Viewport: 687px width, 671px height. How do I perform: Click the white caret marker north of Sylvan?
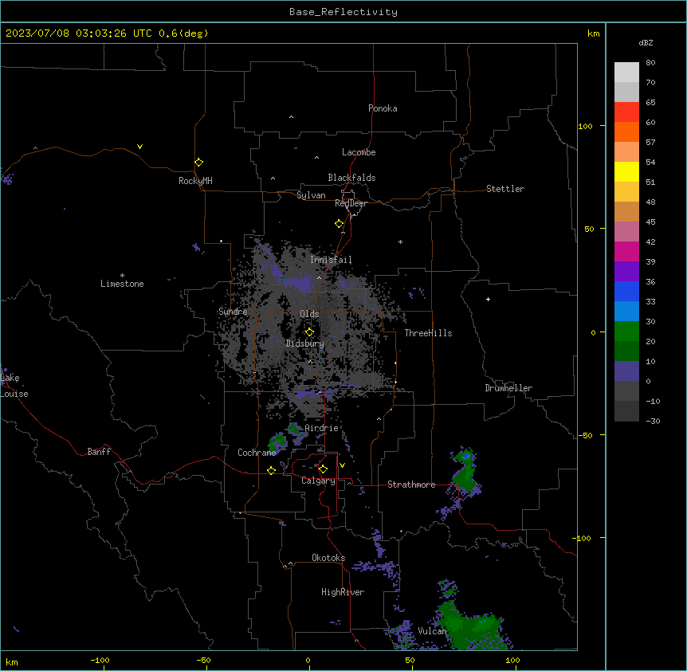pyautogui.click(x=273, y=179)
